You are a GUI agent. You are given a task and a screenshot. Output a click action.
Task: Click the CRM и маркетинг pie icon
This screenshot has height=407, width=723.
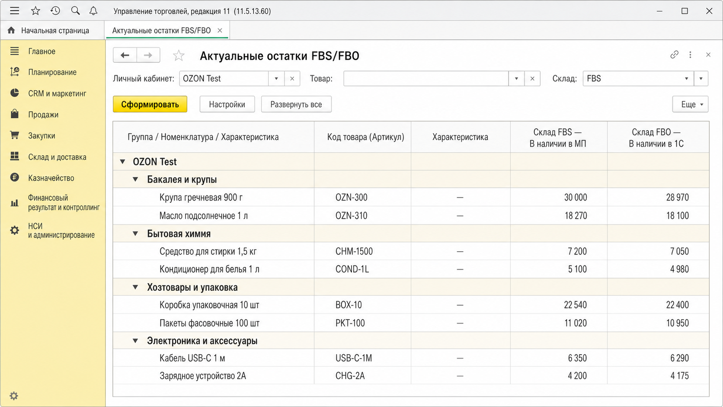click(15, 93)
